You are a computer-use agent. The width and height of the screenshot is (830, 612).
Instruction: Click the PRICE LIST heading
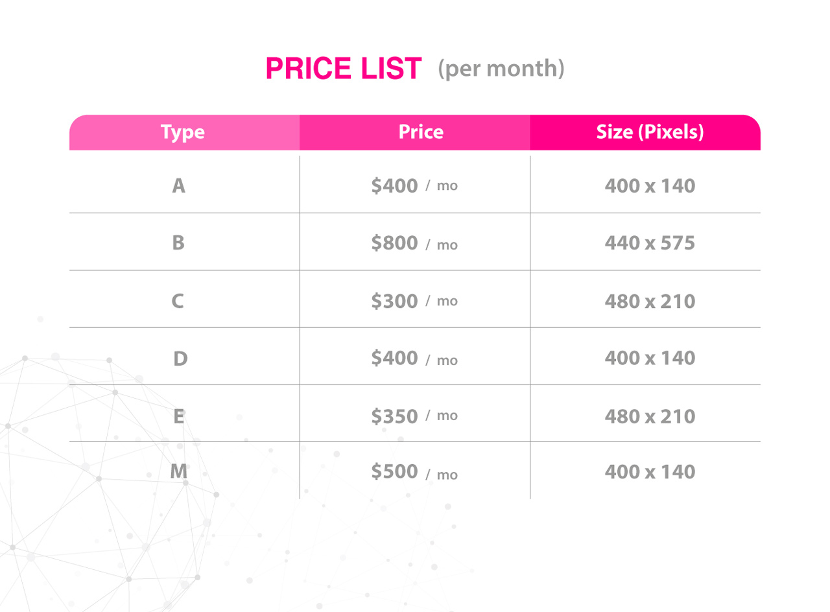(x=344, y=69)
